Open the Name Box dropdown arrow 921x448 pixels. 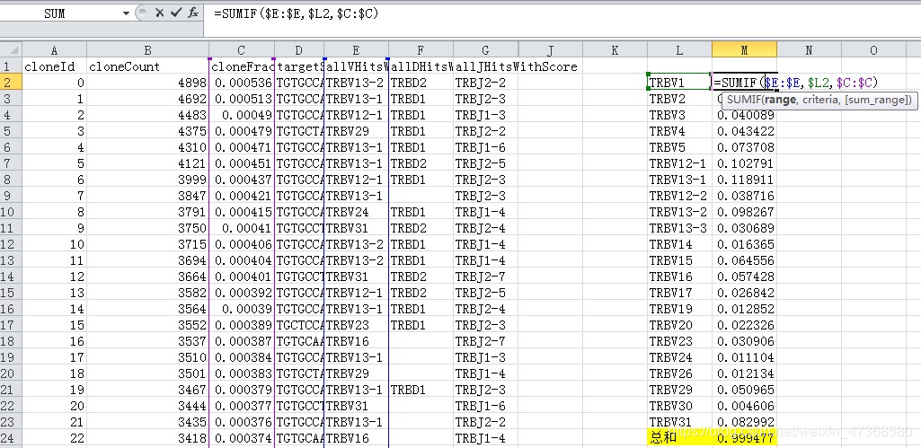126,13
